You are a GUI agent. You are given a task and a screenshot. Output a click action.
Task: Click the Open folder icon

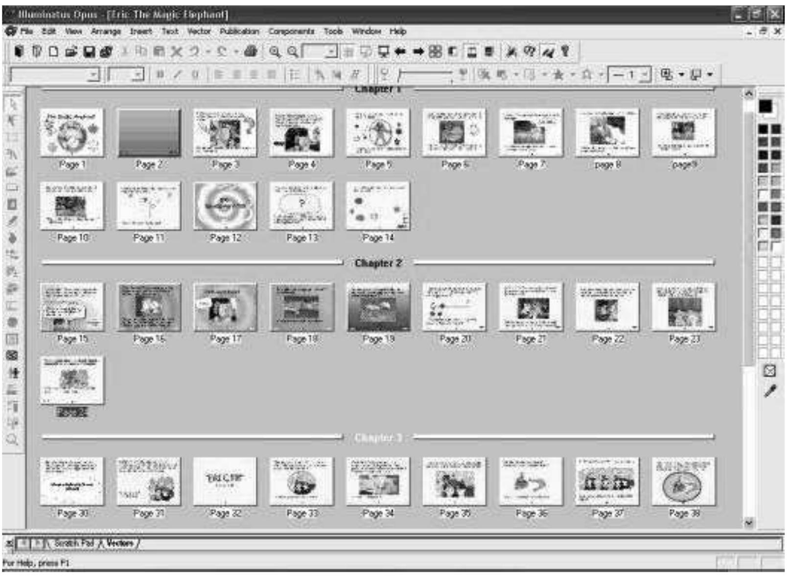click(x=71, y=51)
